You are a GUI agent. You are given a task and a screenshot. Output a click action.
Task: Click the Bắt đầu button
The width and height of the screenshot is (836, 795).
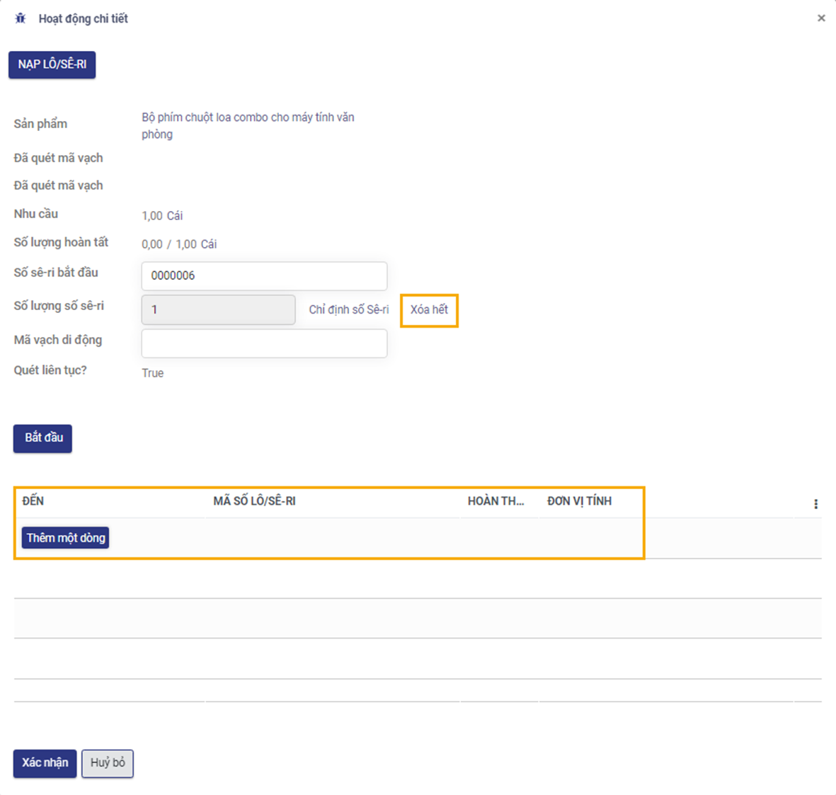pyautogui.click(x=42, y=438)
